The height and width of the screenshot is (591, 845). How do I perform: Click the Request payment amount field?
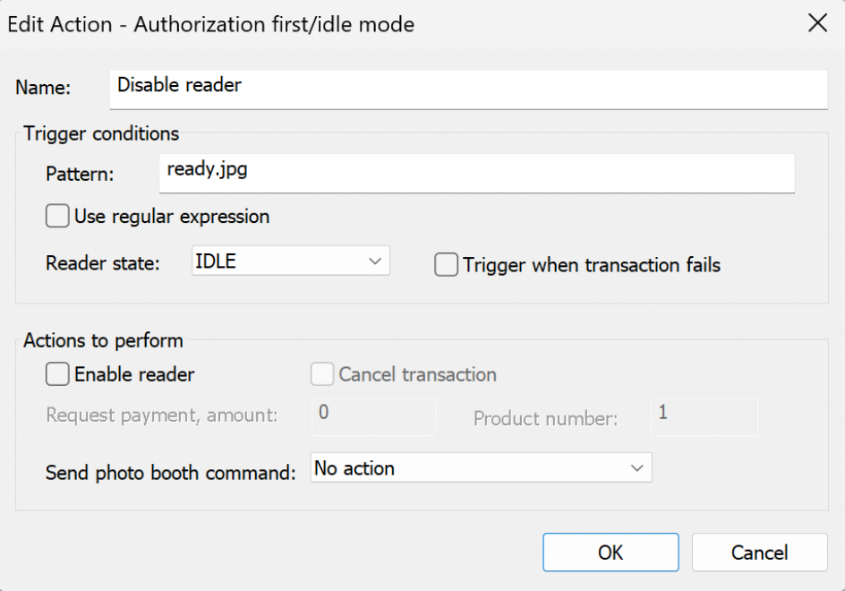click(x=373, y=416)
